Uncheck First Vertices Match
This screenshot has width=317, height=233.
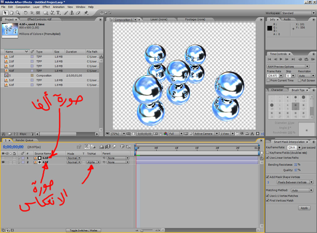267,201
